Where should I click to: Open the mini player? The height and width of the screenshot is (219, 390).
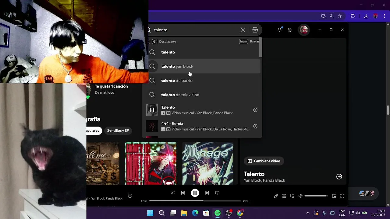pyautogui.click(x=334, y=196)
